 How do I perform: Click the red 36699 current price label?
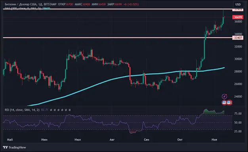238,17
